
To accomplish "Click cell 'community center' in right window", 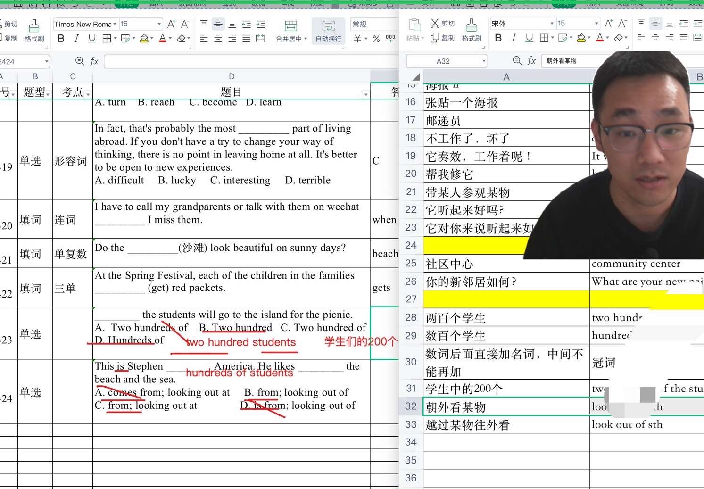I will point(646,264).
